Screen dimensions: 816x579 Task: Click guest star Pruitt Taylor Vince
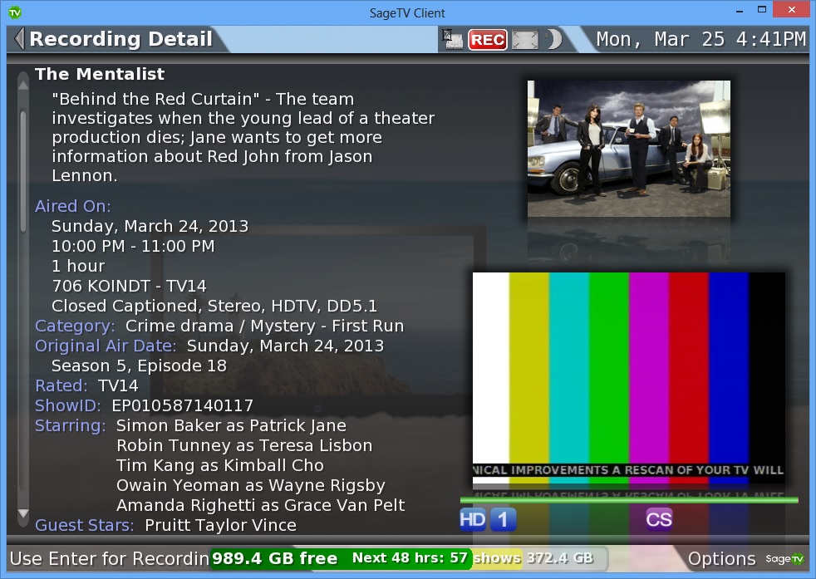(x=221, y=525)
